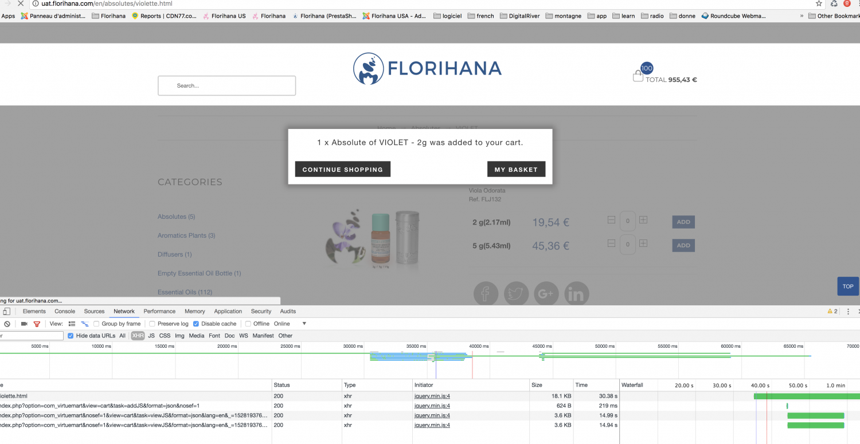860x444 pixels.
Task: Expand the bookmarks overflow chevron
Action: point(801,16)
